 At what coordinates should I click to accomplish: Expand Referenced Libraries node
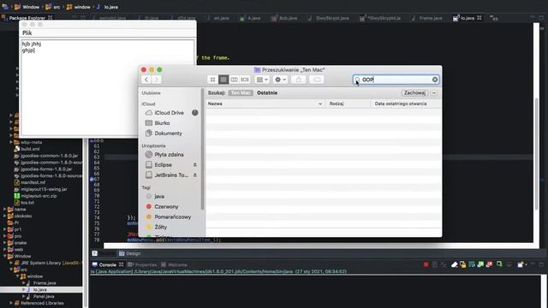click(11, 303)
